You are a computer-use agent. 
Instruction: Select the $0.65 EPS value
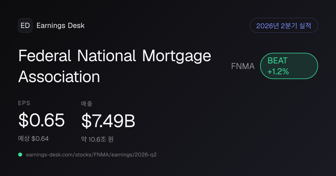pos(41,120)
